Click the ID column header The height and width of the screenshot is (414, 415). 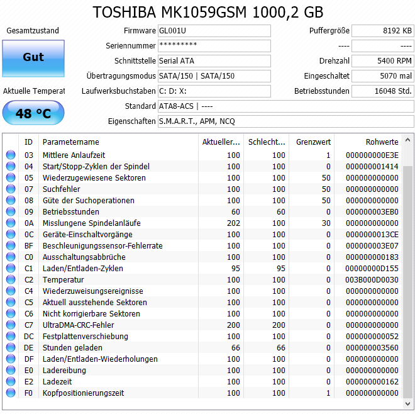[x=28, y=142]
